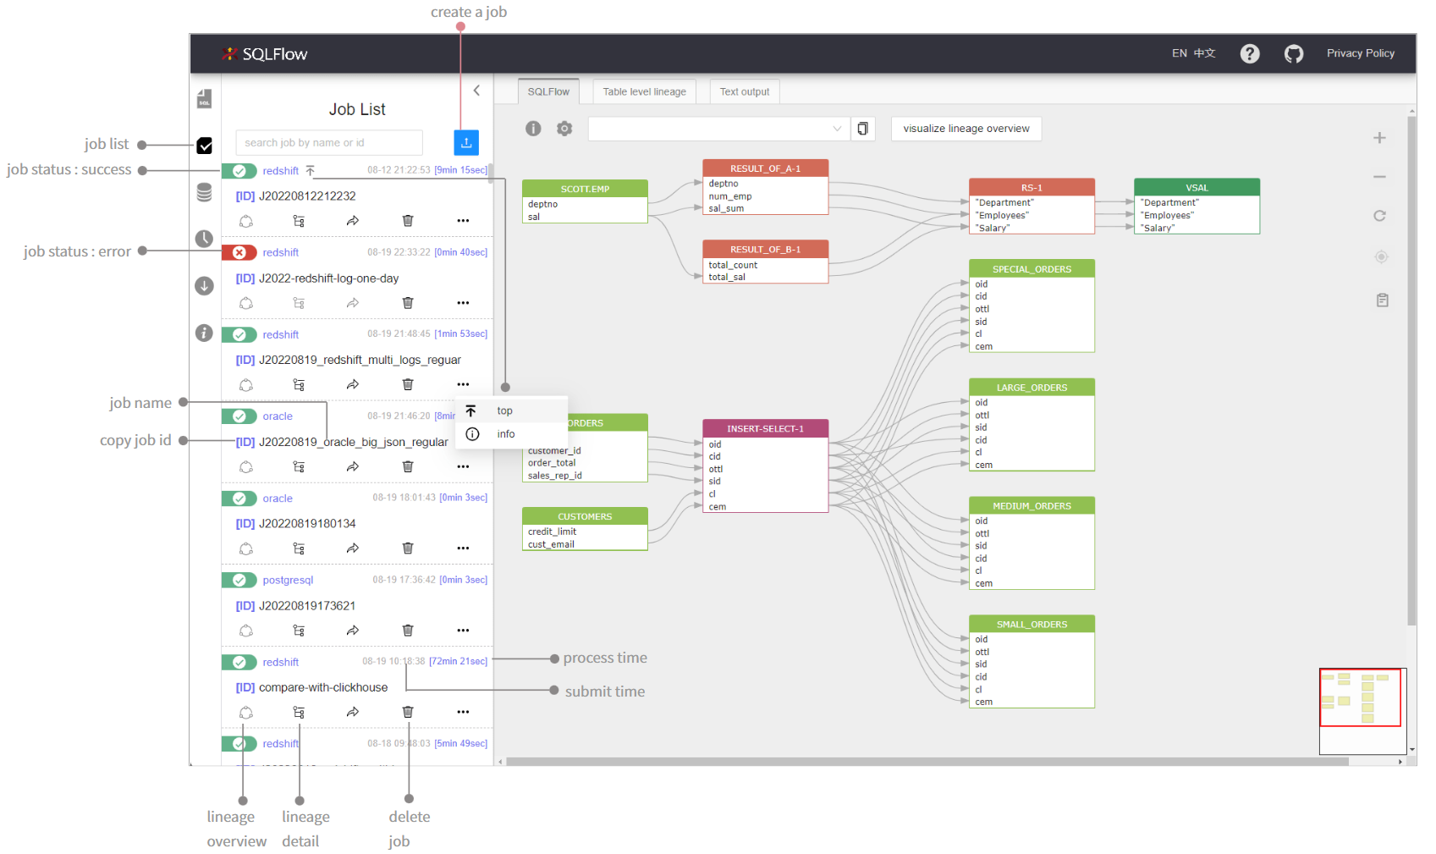Open more options for J20220819173621

(x=463, y=631)
